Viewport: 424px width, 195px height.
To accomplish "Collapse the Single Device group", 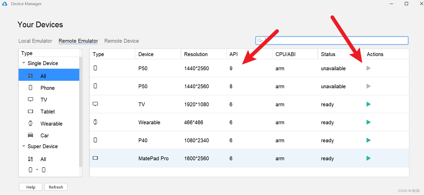I will [x=24, y=63].
